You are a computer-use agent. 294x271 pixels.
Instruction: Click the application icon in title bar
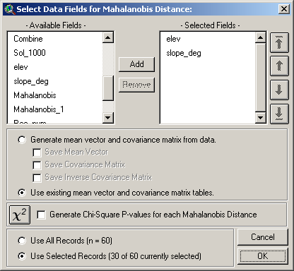(9, 9)
